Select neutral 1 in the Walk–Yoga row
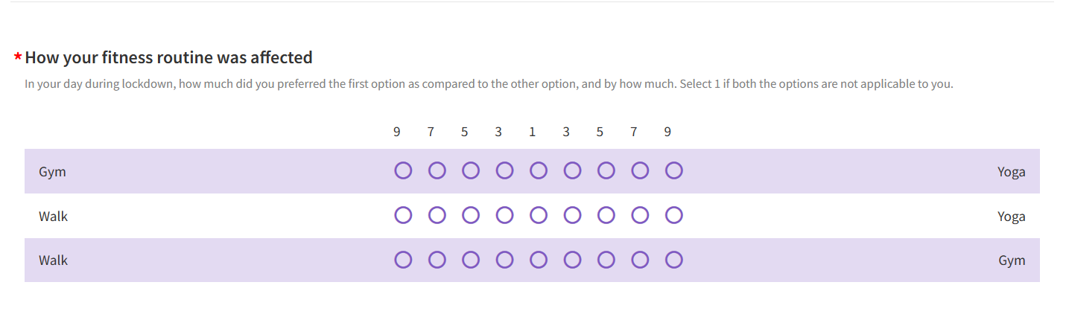 point(539,216)
